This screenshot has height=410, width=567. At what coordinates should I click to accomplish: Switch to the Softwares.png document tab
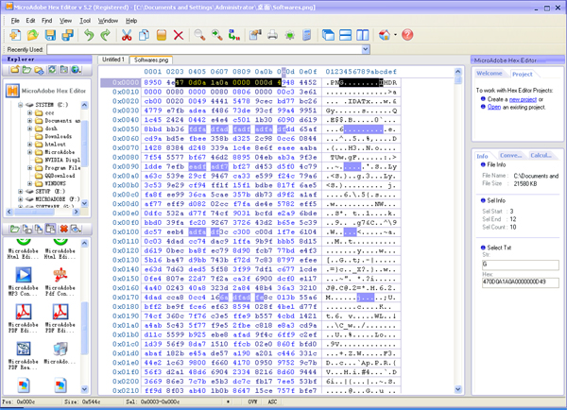point(151,60)
